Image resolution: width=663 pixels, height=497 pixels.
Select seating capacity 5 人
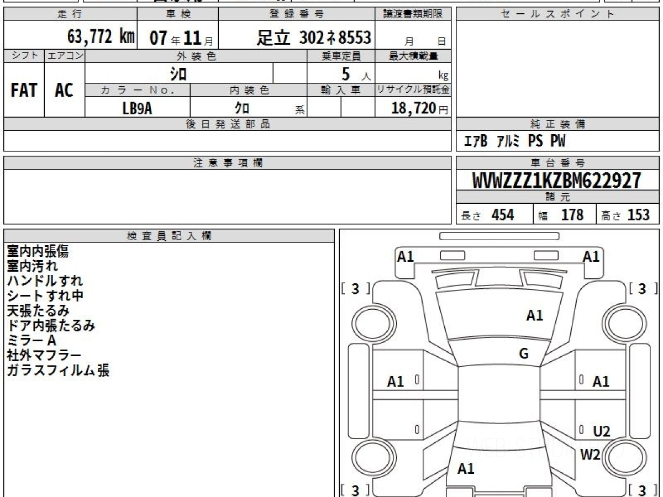tap(356, 74)
